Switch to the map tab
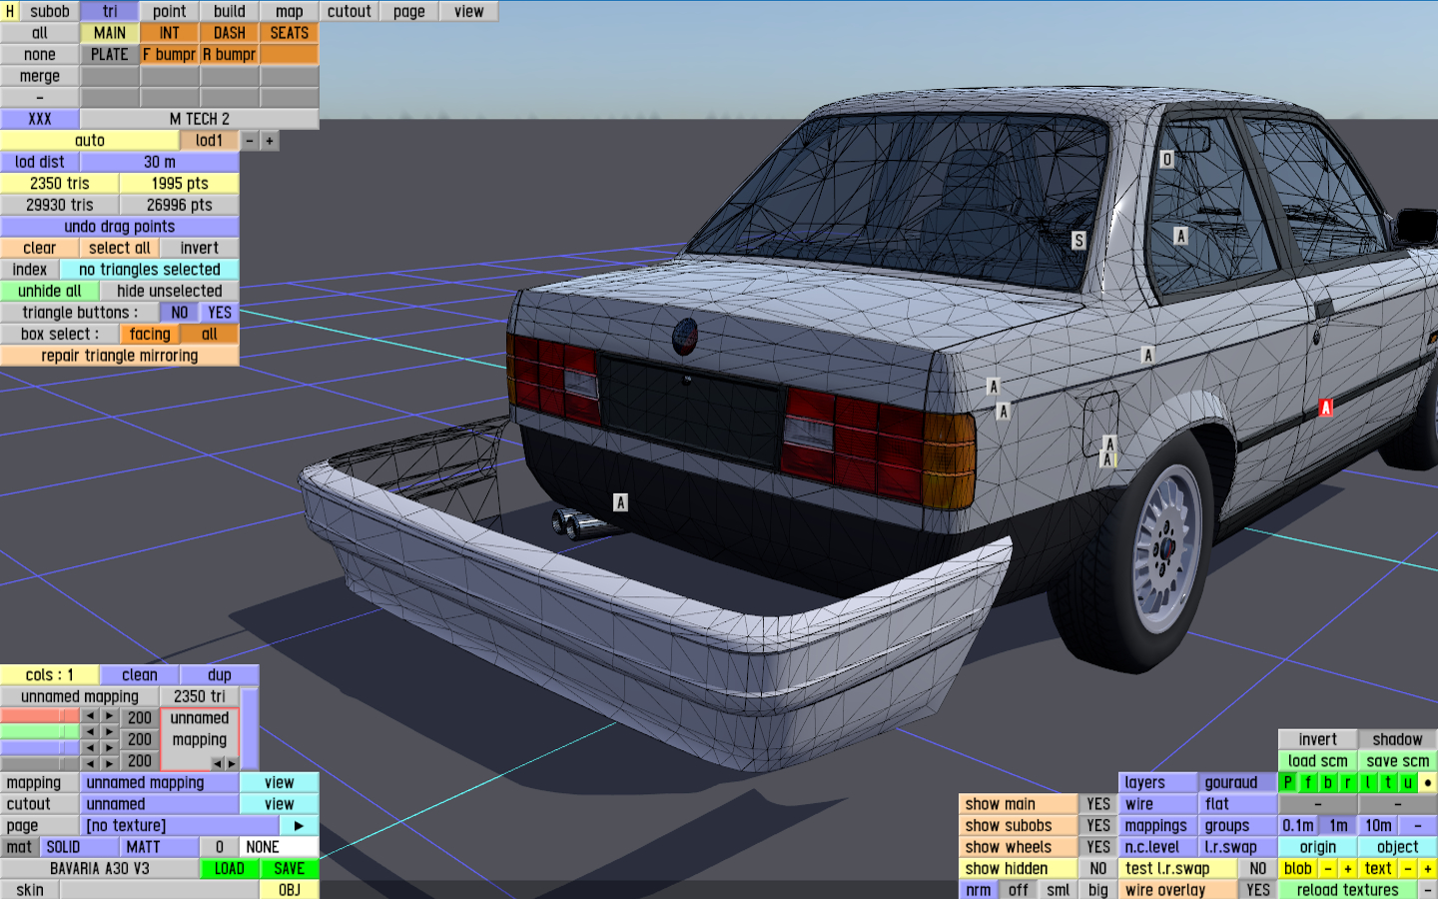This screenshot has width=1438, height=899. point(290,12)
